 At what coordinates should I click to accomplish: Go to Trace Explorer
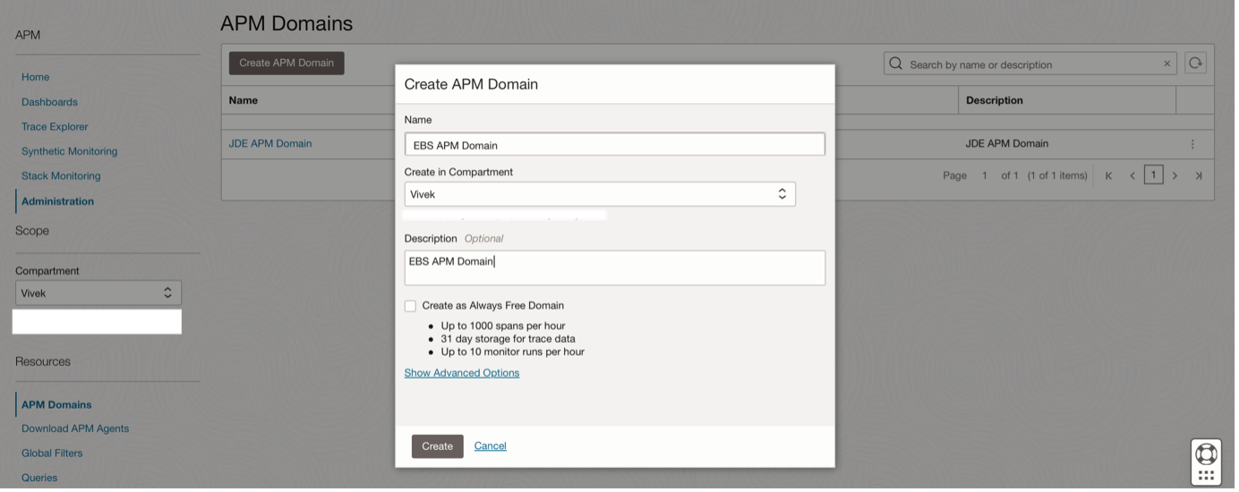(x=56, y=128)
